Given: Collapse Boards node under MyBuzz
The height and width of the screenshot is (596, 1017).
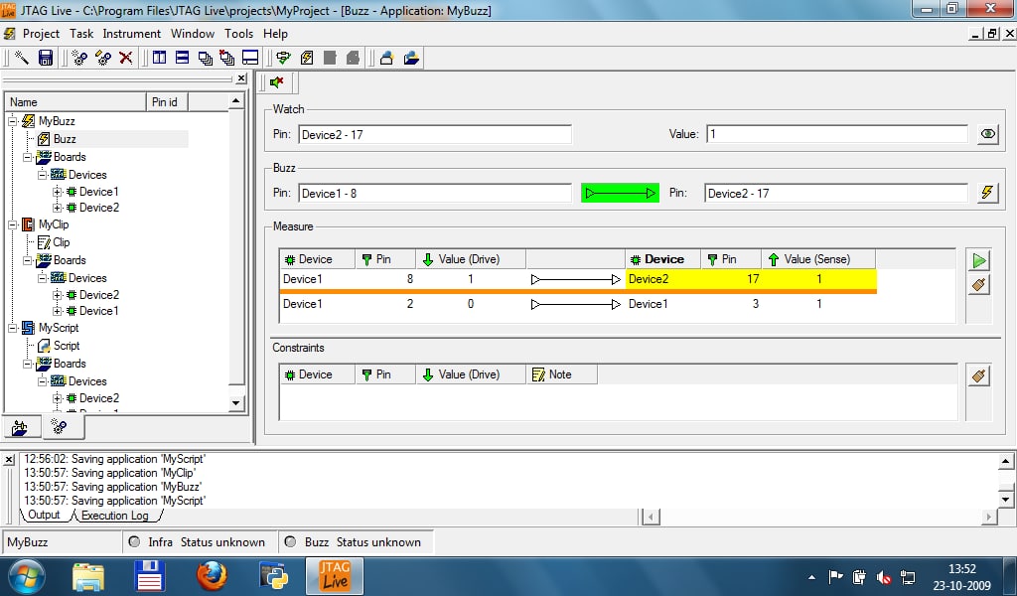Looking at the screenshot, I should pos(27,157).
